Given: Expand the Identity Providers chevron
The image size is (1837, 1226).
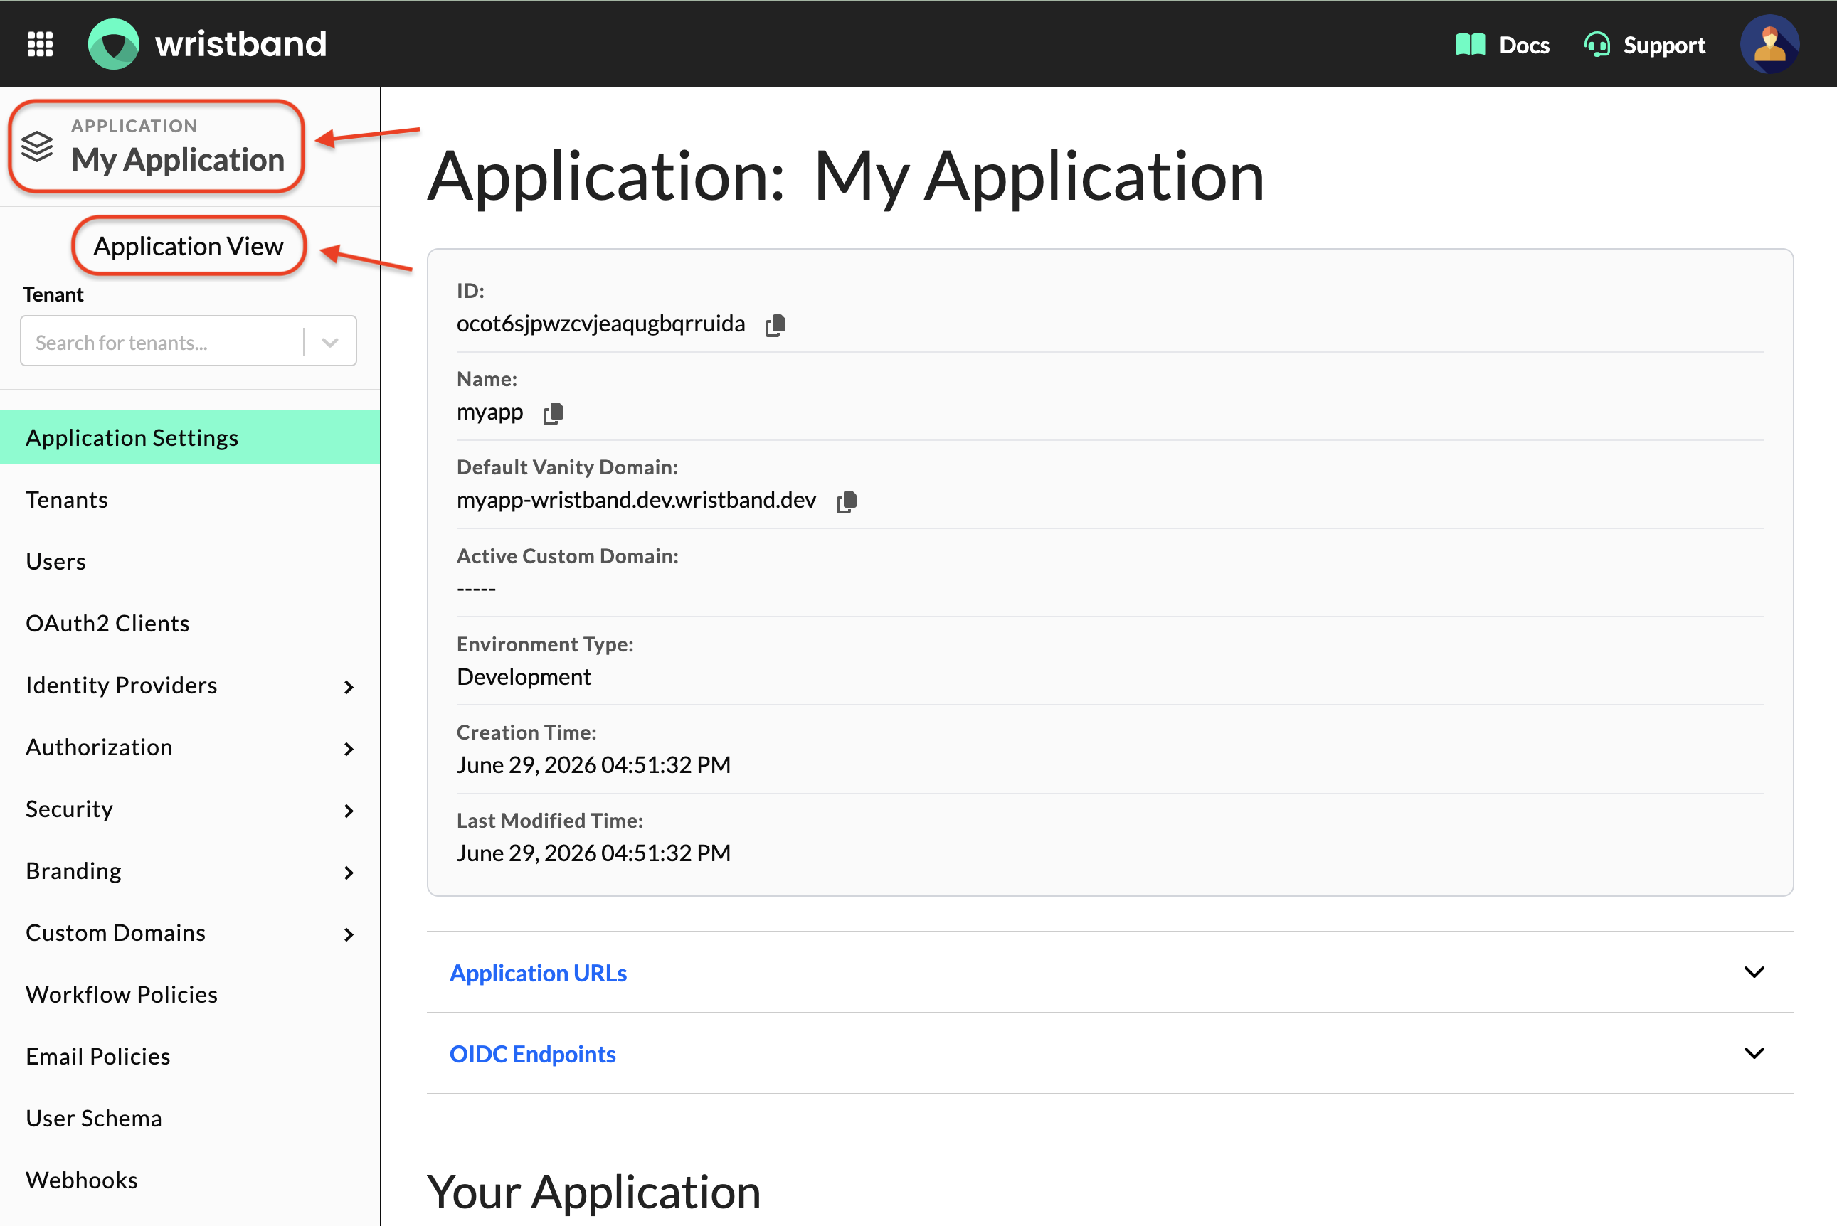Looking at the screenshot, I should (349, 687).
